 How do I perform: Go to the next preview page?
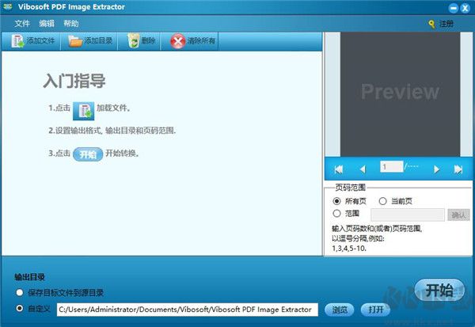pos(436,169)
